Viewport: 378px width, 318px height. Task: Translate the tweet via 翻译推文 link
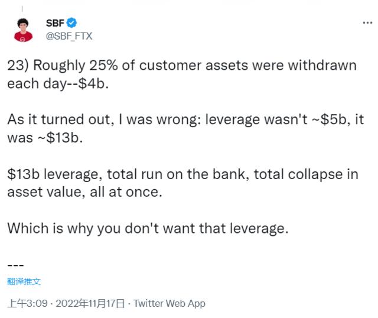(x=24, y=281)
